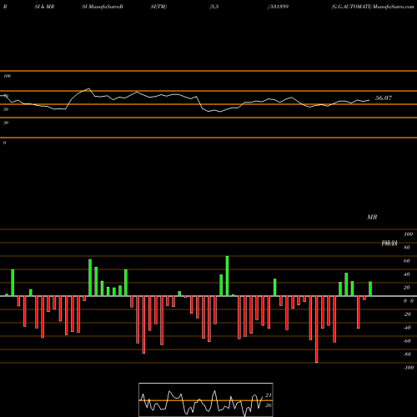Click the MR axis label -100
Image resolution: width=417 pixels, height=417 pixels.
tap(409, 368)
